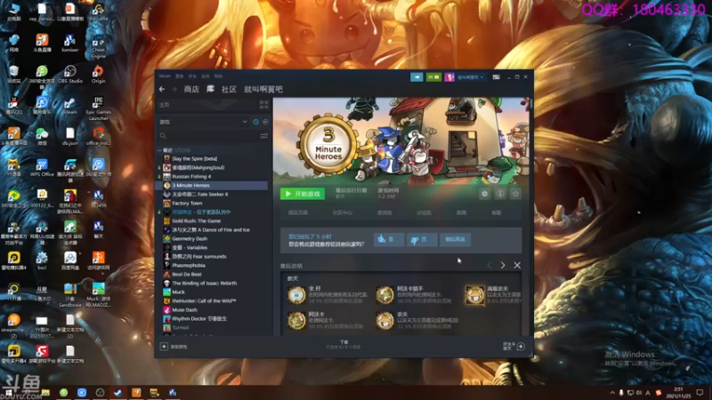
Task: Open Windows Start button
Action: (8, 392)
